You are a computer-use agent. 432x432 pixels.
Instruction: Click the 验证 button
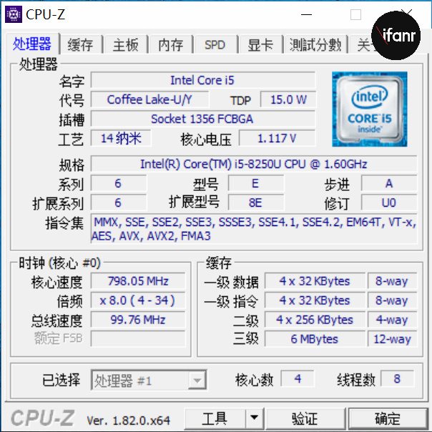tap(305, 418)
